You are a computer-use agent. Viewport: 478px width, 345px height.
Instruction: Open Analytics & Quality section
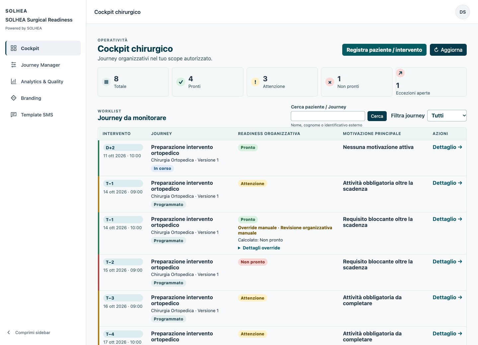(x=43, y=81)
